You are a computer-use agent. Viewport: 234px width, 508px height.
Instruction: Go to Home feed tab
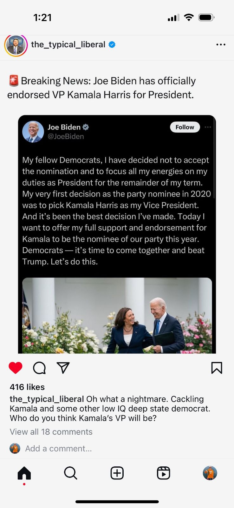tap(24, 473)
